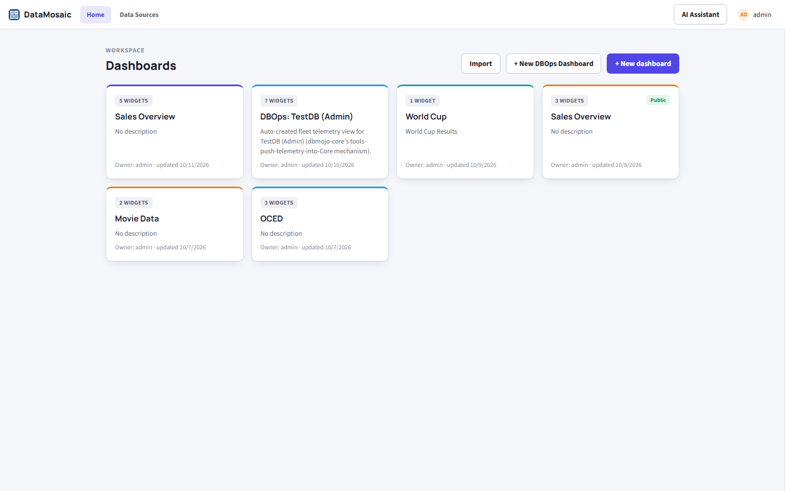This screenshot has height=491, width=785.
Task: Click 'updated 10/8/2026' owner line
Action: pyautogui.click(x=596, y=165)
